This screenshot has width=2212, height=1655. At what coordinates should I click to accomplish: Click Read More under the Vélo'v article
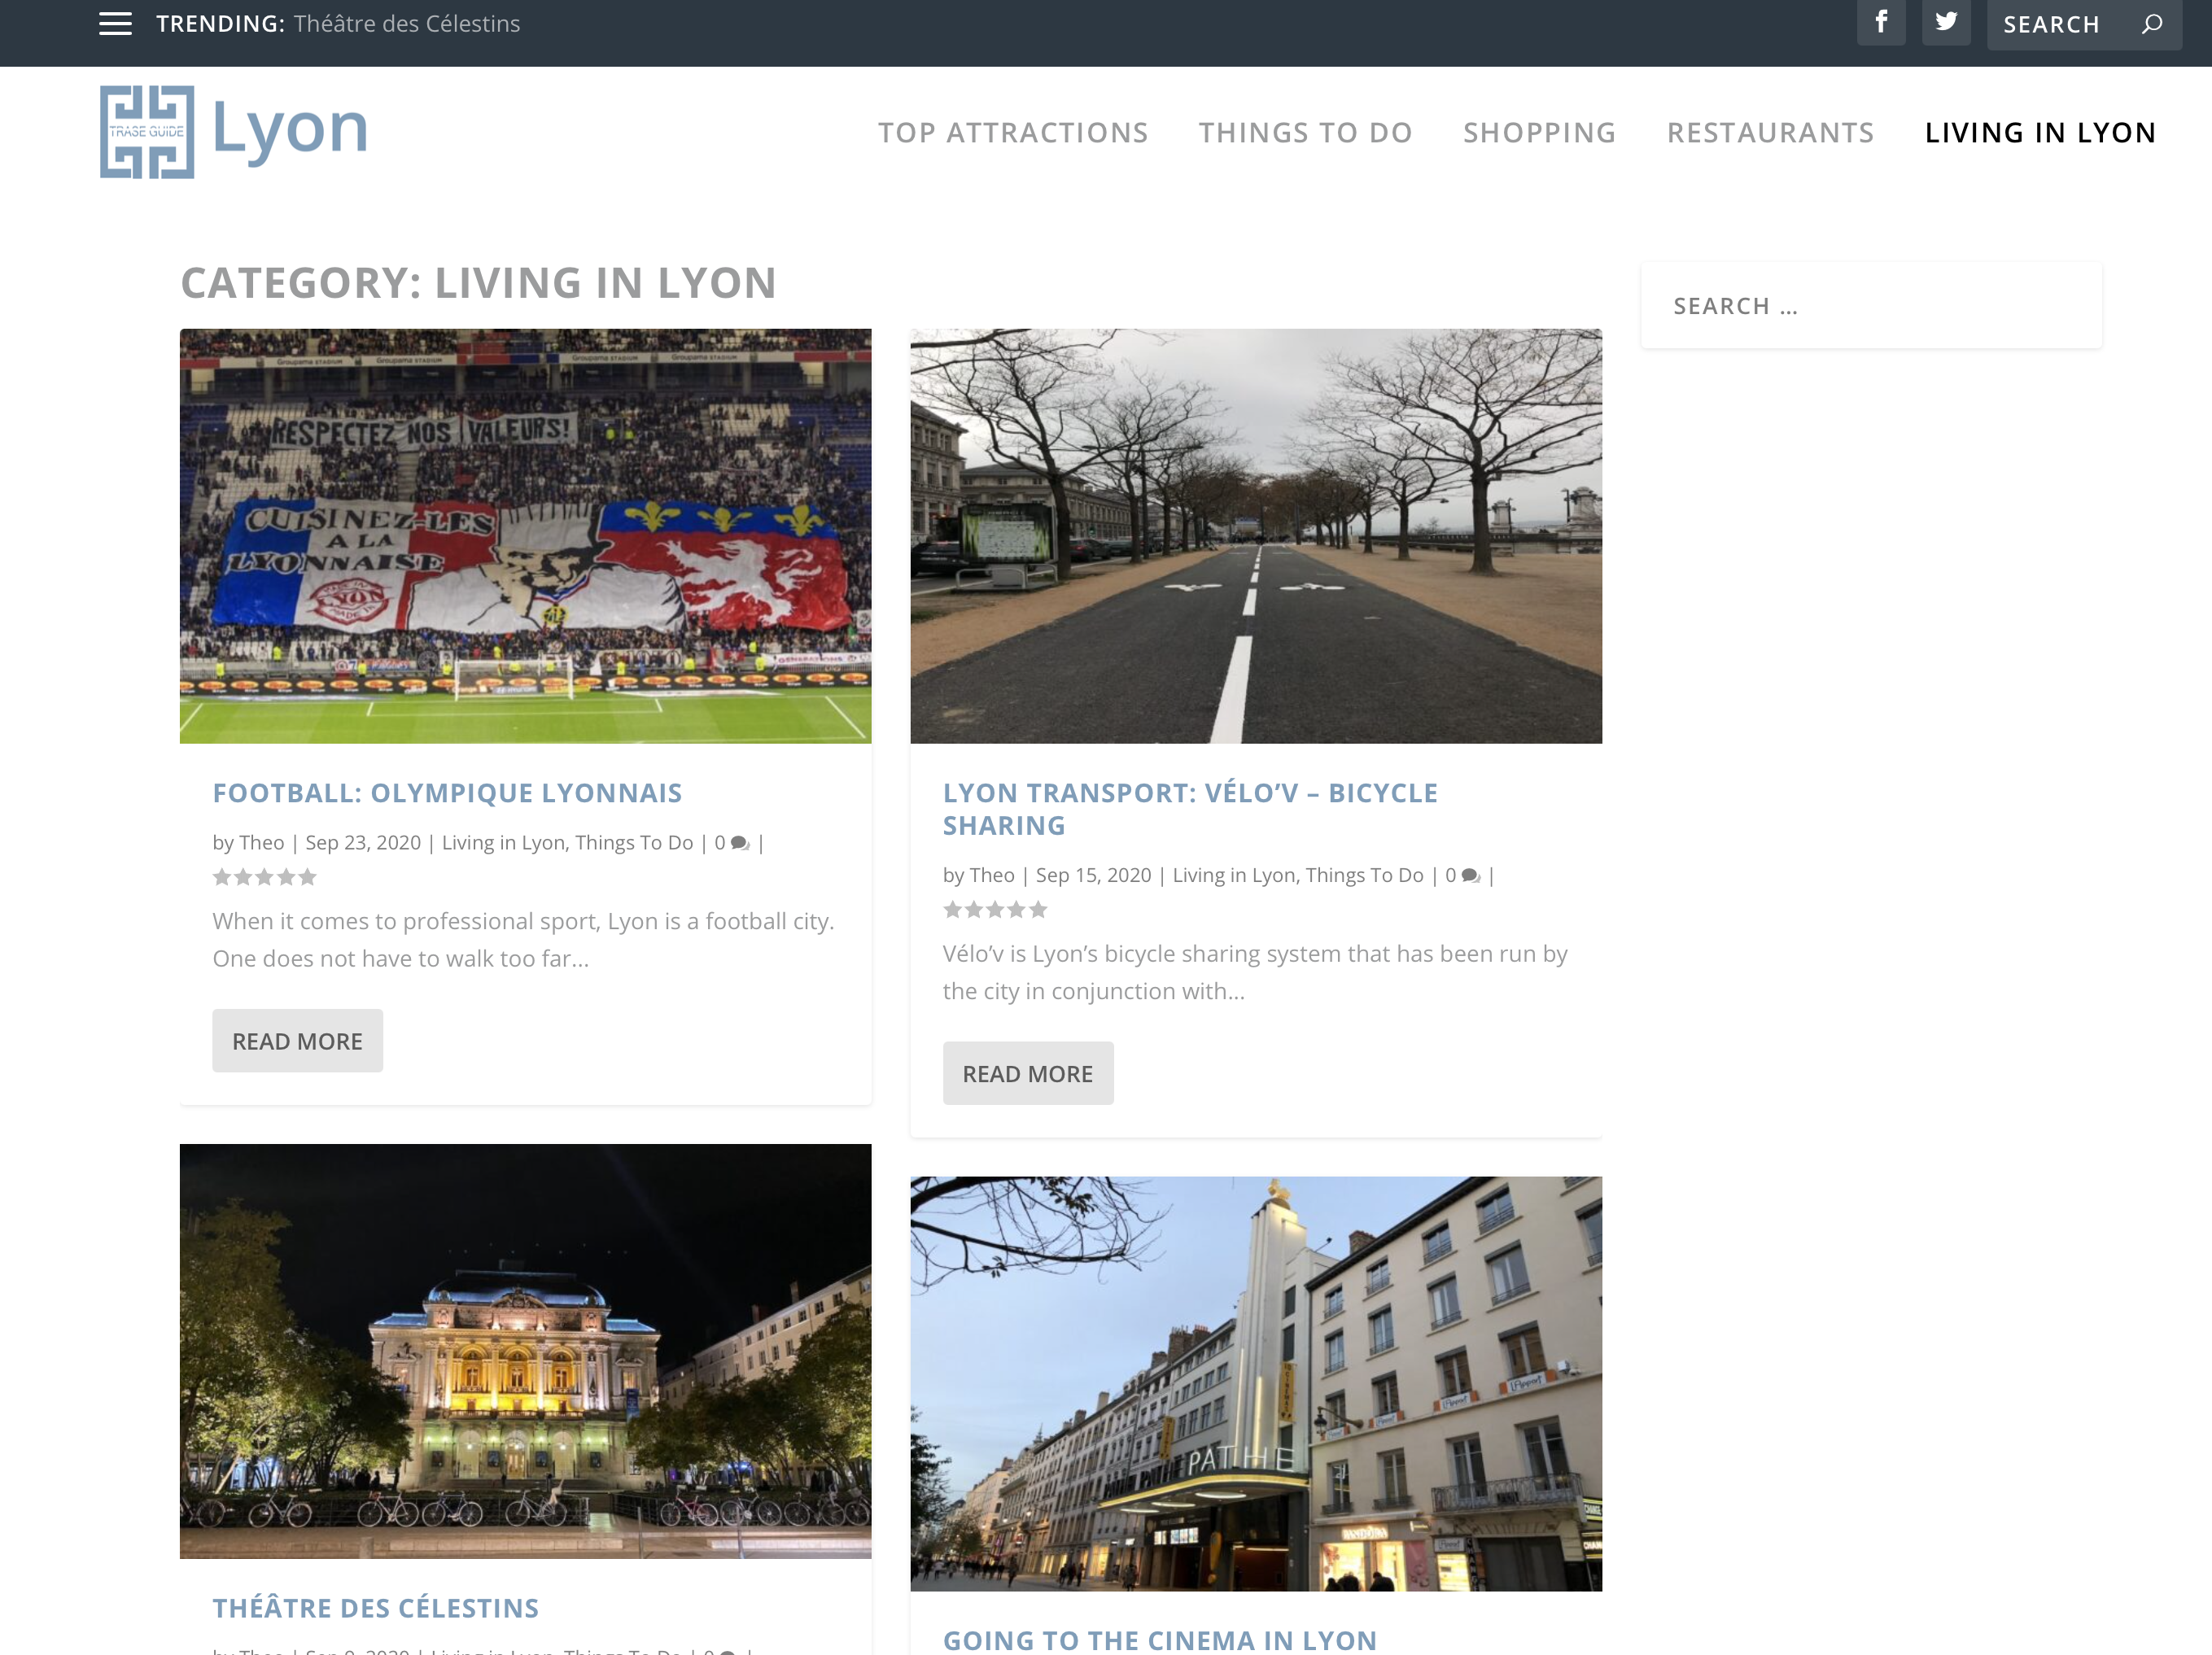click(x=1028, y=1073)
